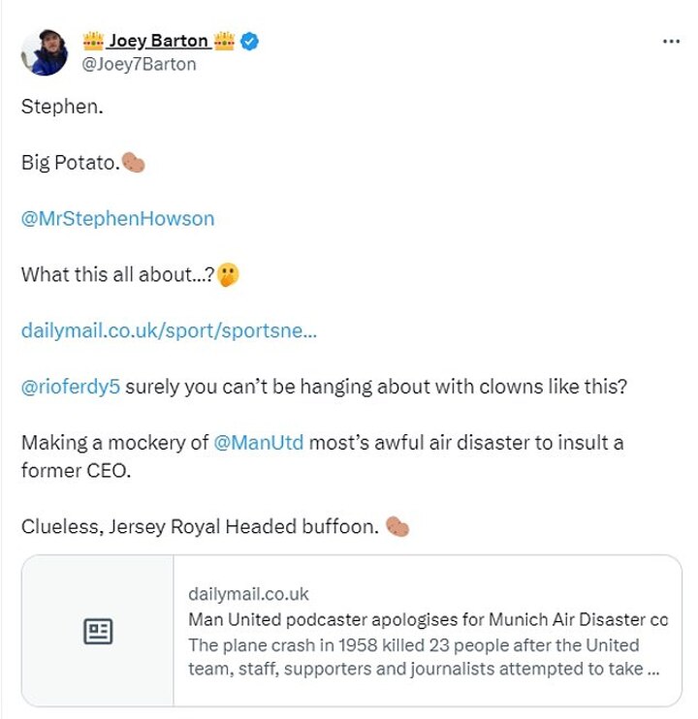Click the potato emoji beside Big Potato
The image size is (698, 719).
(134, 163)
